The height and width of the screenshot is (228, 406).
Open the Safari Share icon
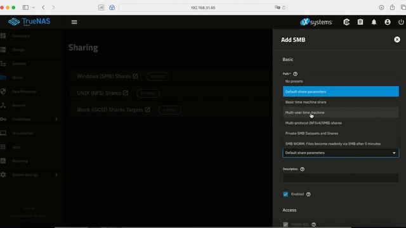point(392,7)
